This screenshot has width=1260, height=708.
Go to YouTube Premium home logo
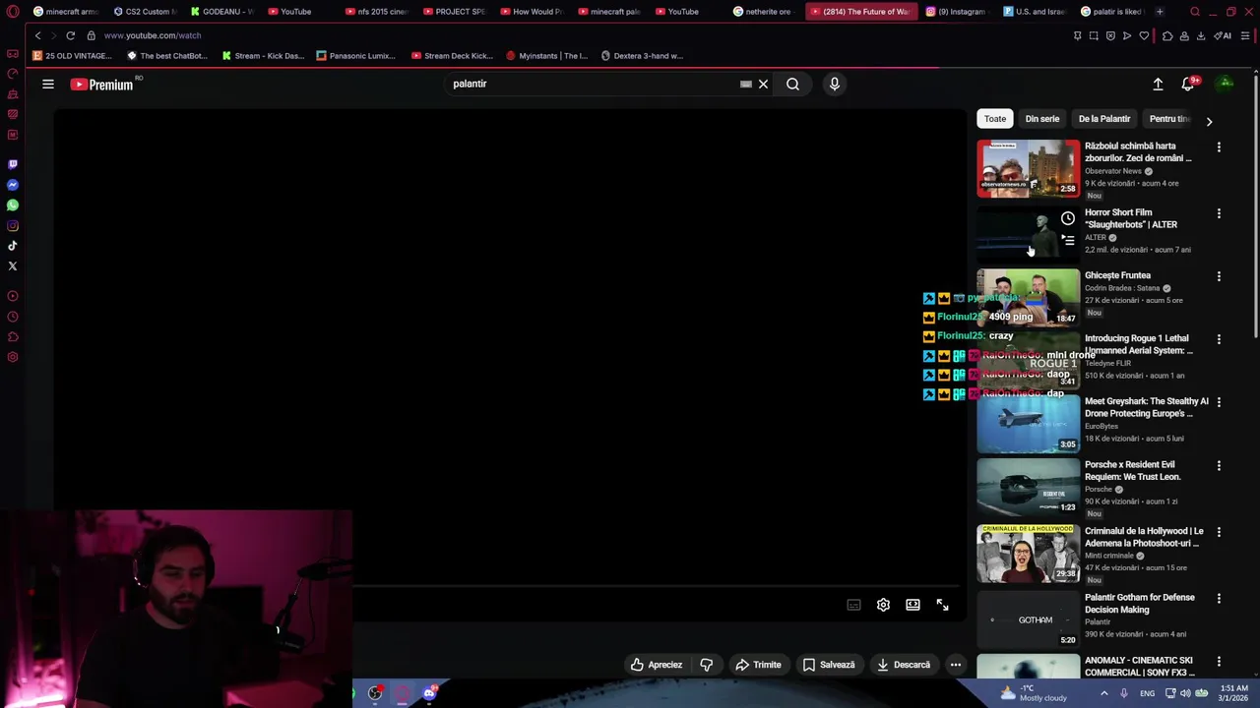[101, 85]
